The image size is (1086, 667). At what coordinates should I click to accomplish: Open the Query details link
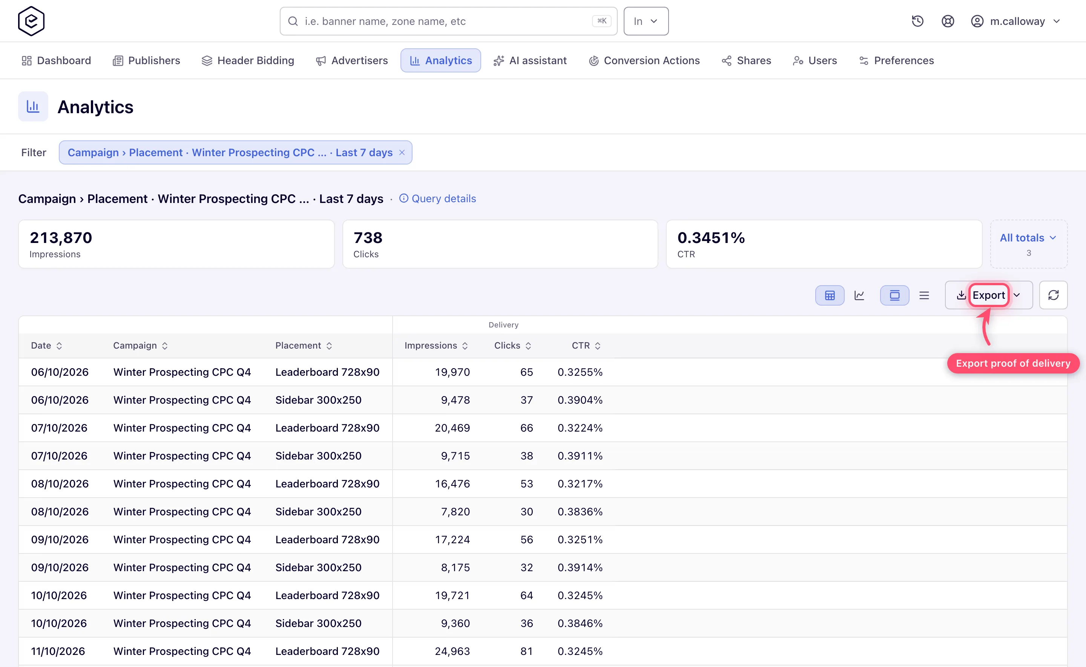(437, 198)
